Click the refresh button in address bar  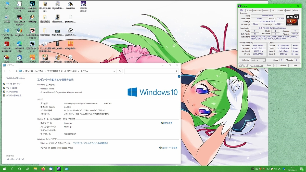pos(120,71)
